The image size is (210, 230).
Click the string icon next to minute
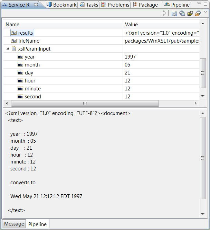click(x=20, y=89)
